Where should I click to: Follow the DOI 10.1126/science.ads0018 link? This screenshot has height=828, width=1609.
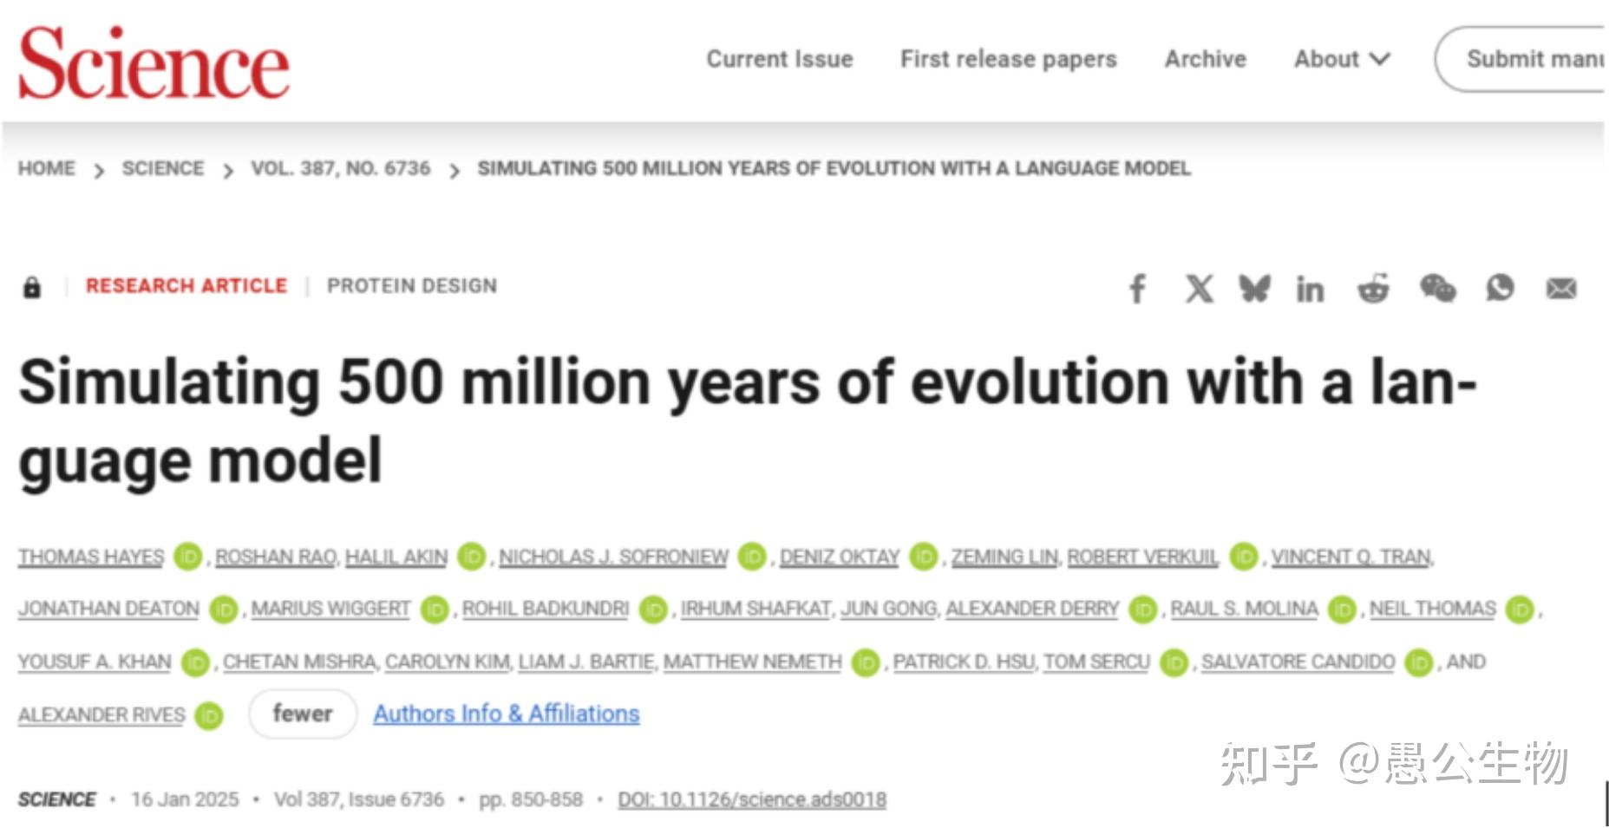[x=751, y=799]
